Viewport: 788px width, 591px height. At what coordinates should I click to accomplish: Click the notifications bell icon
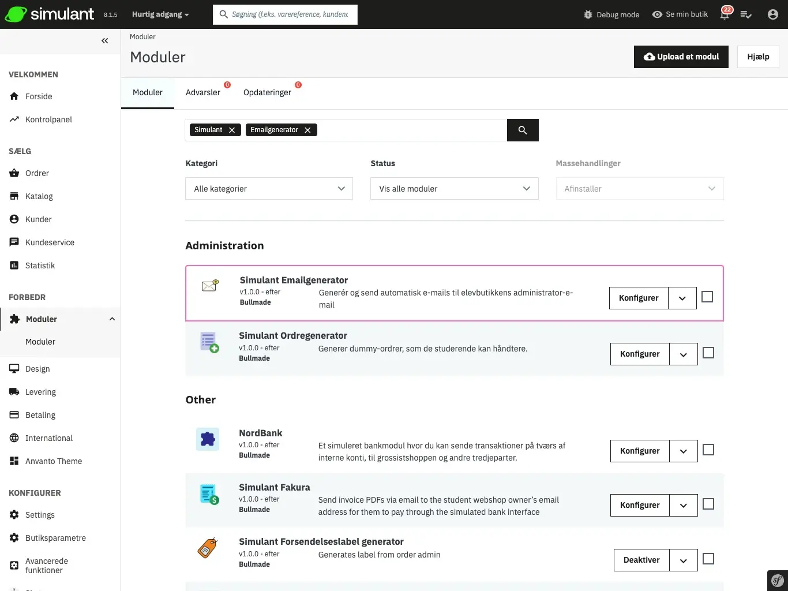click(724, 14)
